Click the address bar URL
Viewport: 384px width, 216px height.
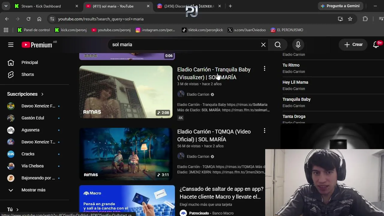coord(101,19)
